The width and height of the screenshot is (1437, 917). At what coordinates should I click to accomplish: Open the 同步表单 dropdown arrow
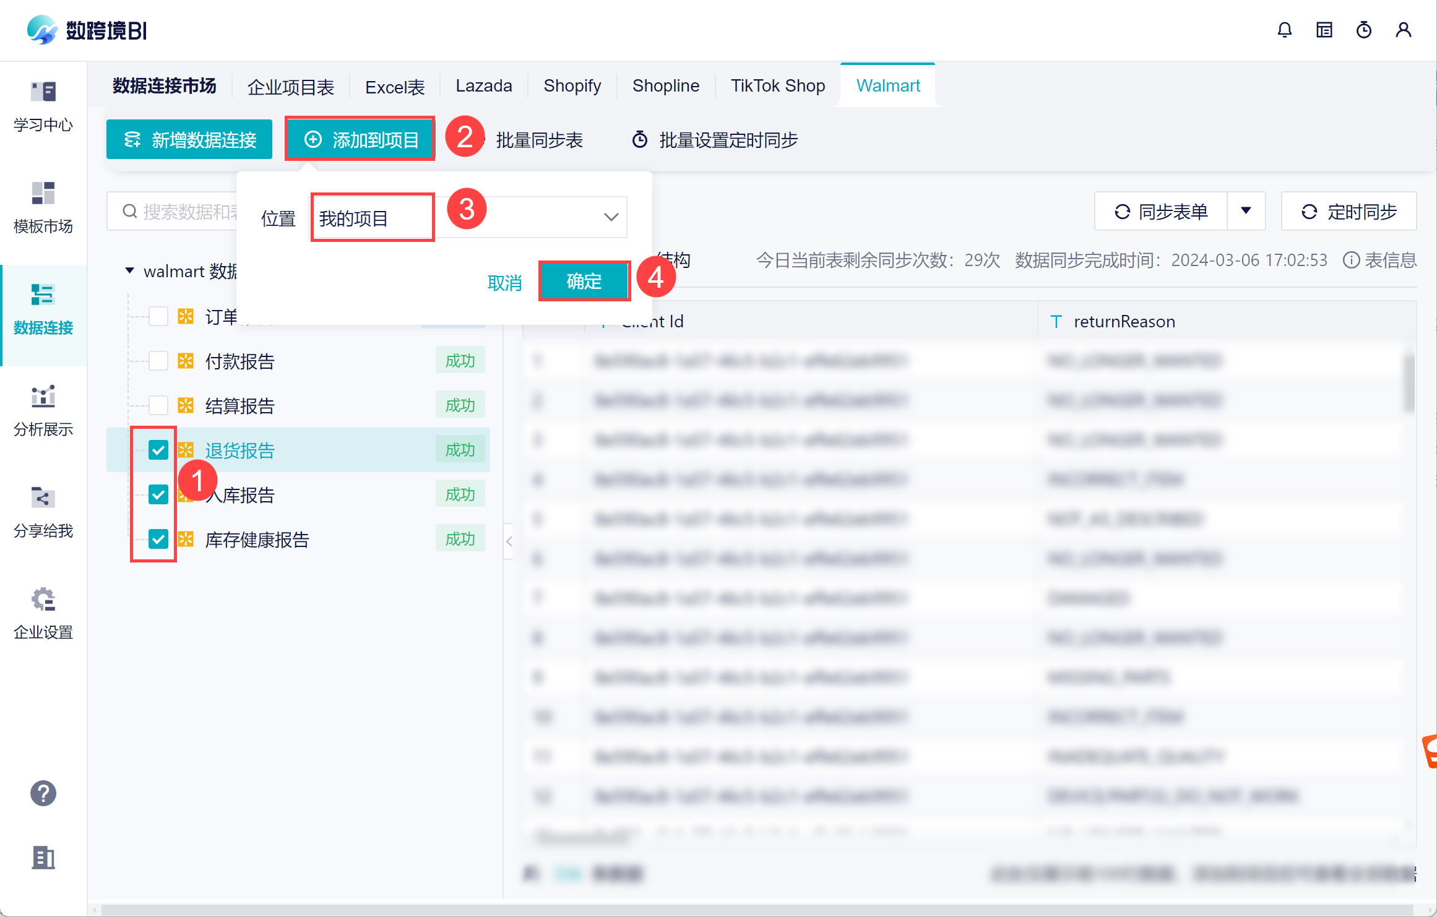(1246, 211)
